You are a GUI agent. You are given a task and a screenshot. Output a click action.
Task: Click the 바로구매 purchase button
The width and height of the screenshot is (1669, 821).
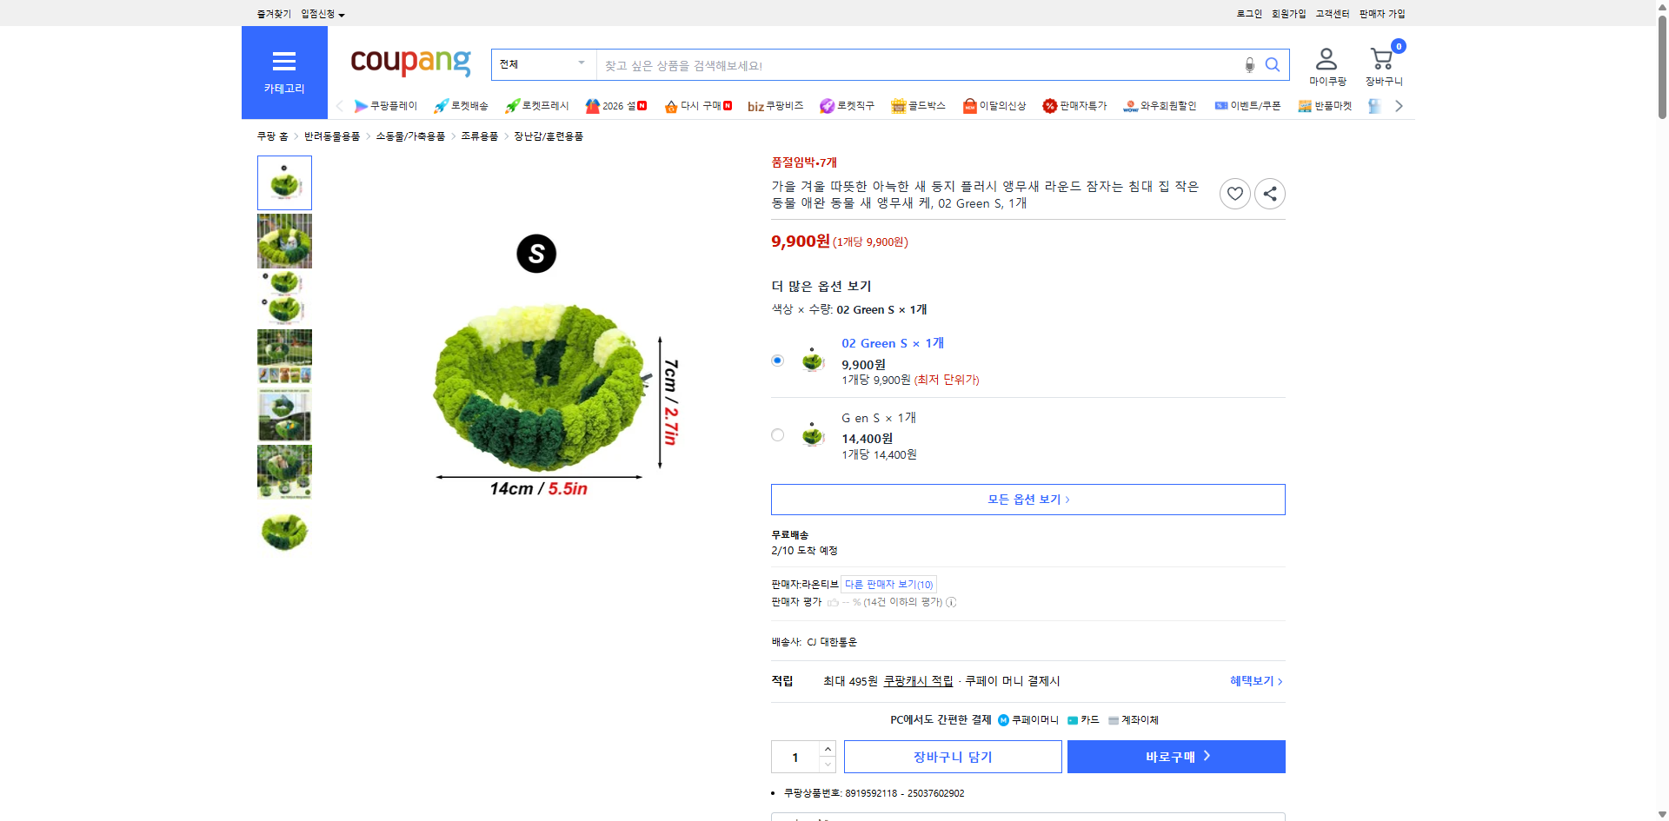click(x=1175, y=756)
